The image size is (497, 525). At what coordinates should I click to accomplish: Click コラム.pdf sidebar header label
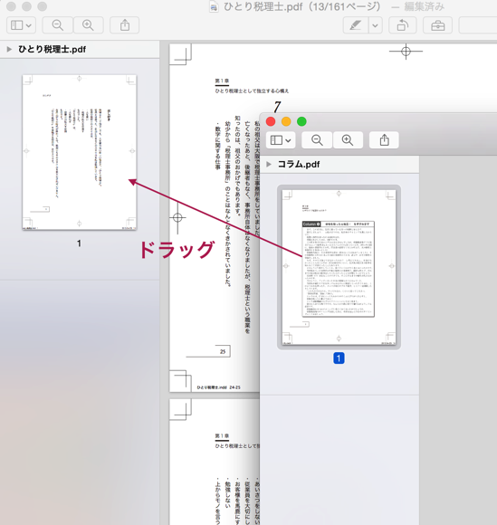pyautogui.click(x=299, y=164)
